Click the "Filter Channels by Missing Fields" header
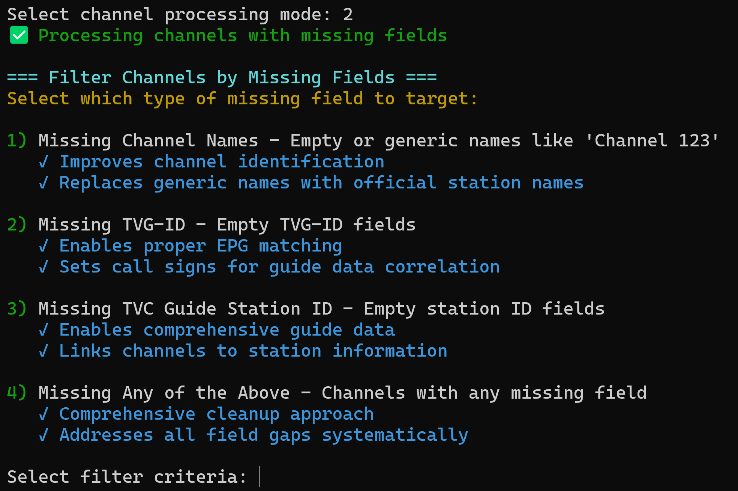The height and width of the screenshot is (491, 738). point(222,78)
